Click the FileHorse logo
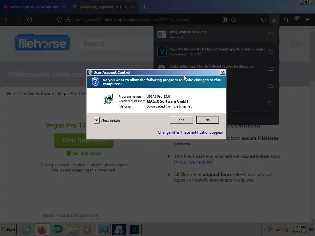This screenshot has height=236, width=315. [x=42, y=42]
